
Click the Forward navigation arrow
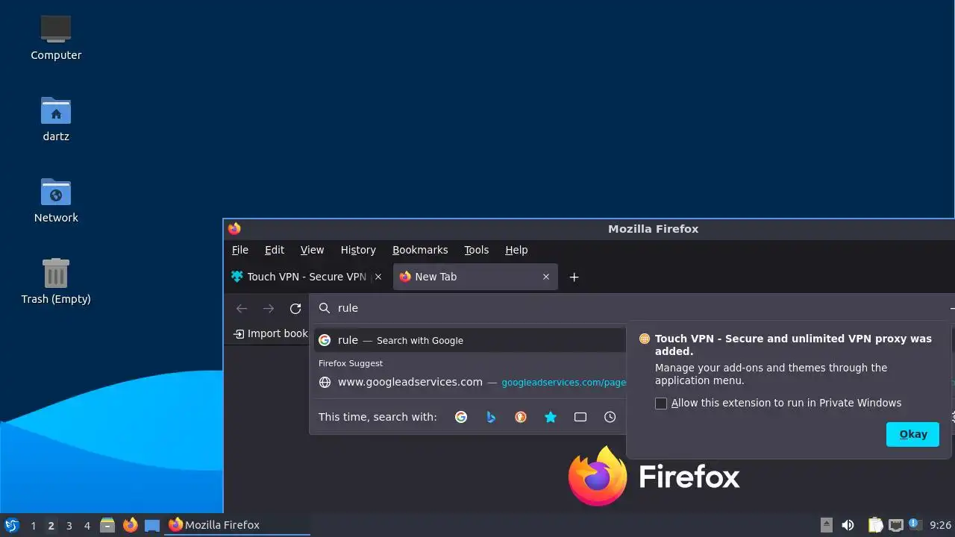coord(269,308)
